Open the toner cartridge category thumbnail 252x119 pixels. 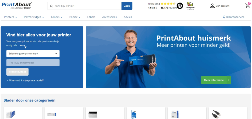(52, 114)
